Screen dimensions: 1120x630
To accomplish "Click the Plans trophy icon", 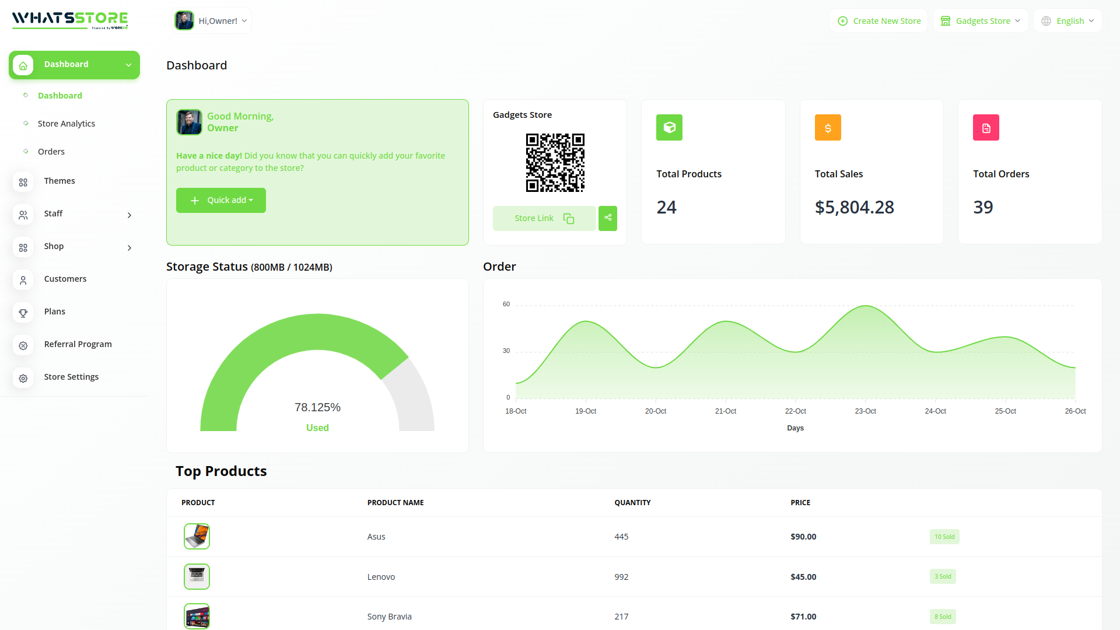I will tap(23, 313).
